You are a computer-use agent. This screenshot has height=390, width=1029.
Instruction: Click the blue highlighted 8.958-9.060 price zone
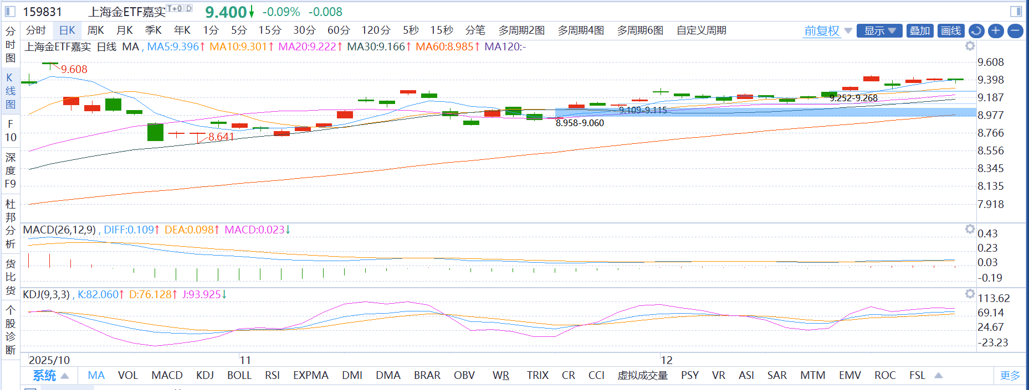click(765, 112)
